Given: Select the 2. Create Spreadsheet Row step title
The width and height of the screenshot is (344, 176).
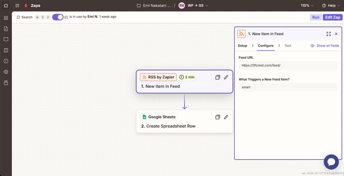Looking at the screenshot, I should 168,126.
